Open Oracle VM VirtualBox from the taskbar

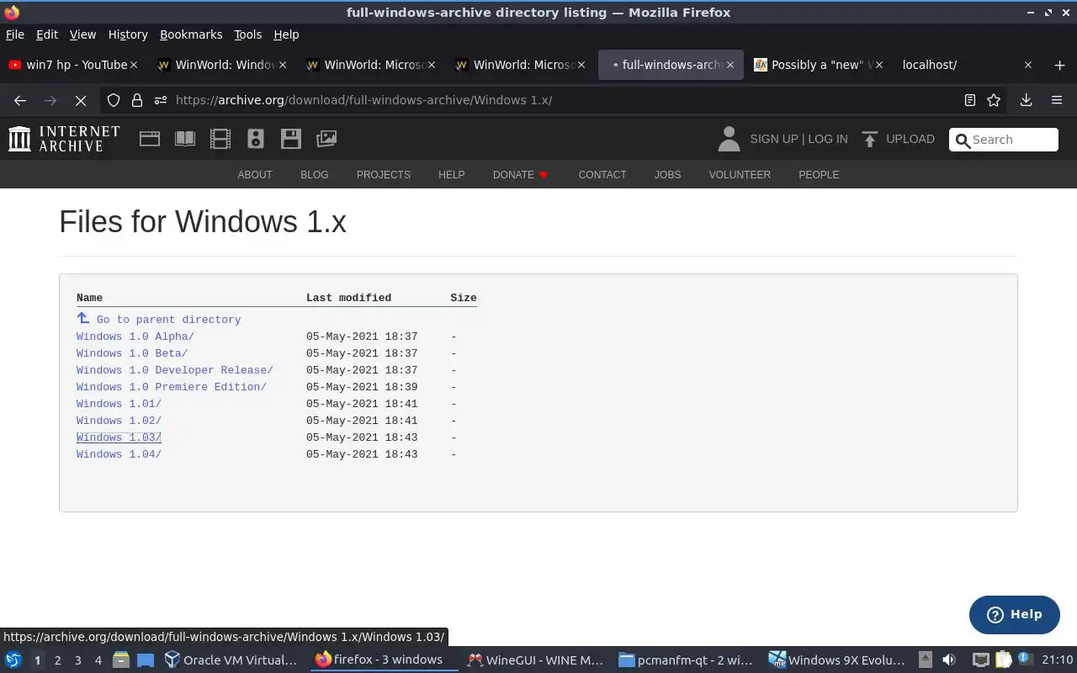(231, 660)
